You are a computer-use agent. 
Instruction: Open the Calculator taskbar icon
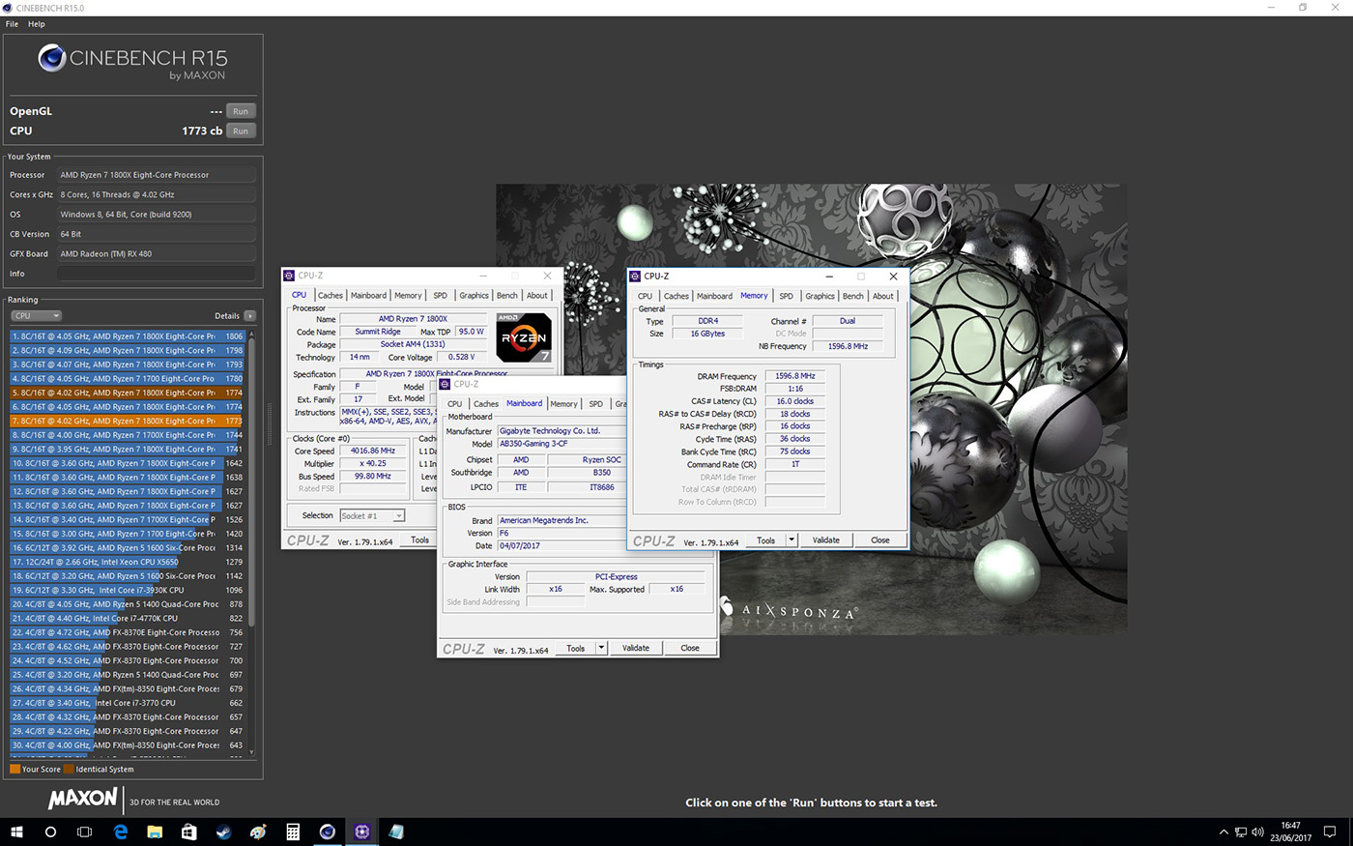pos(293,831)
